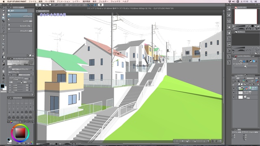Open the ウィンドウ menu
The image size is (260, 146).
coord(115,1)
